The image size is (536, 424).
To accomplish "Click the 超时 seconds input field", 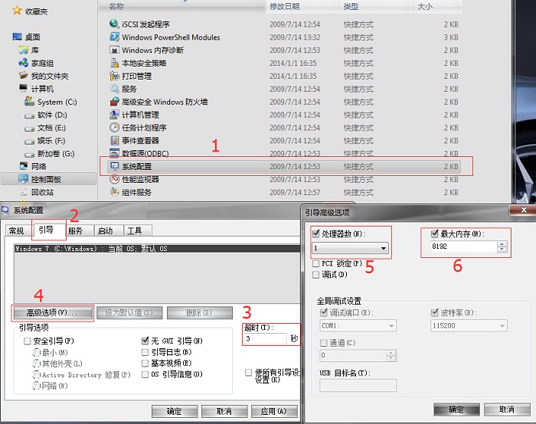I will tap(264, 338).
